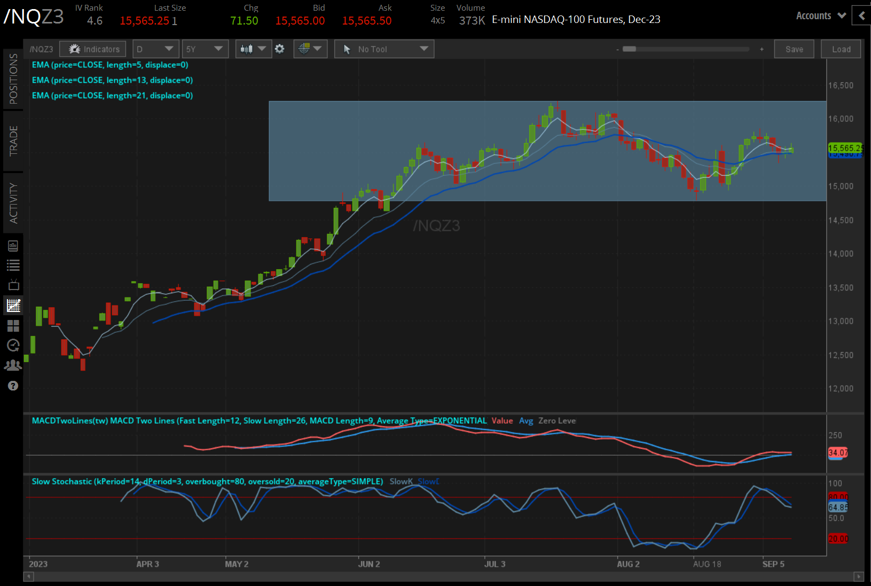Click the chart zoom slider handle

(629, 49)
